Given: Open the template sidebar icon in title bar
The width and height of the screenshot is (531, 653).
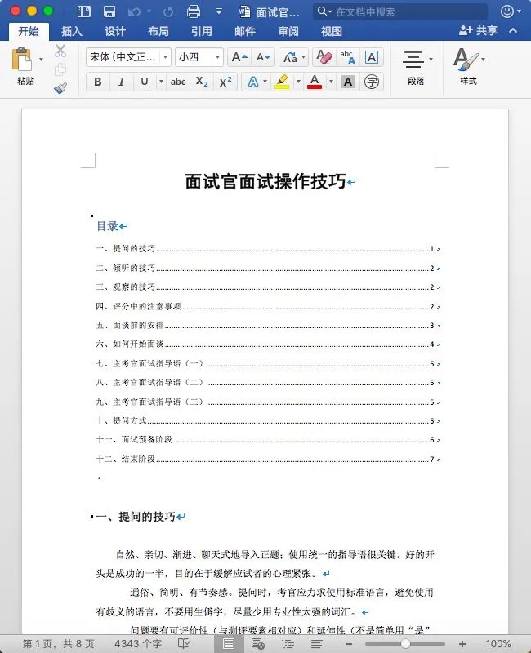Looking at the screenshot, I should click(84, 11).
